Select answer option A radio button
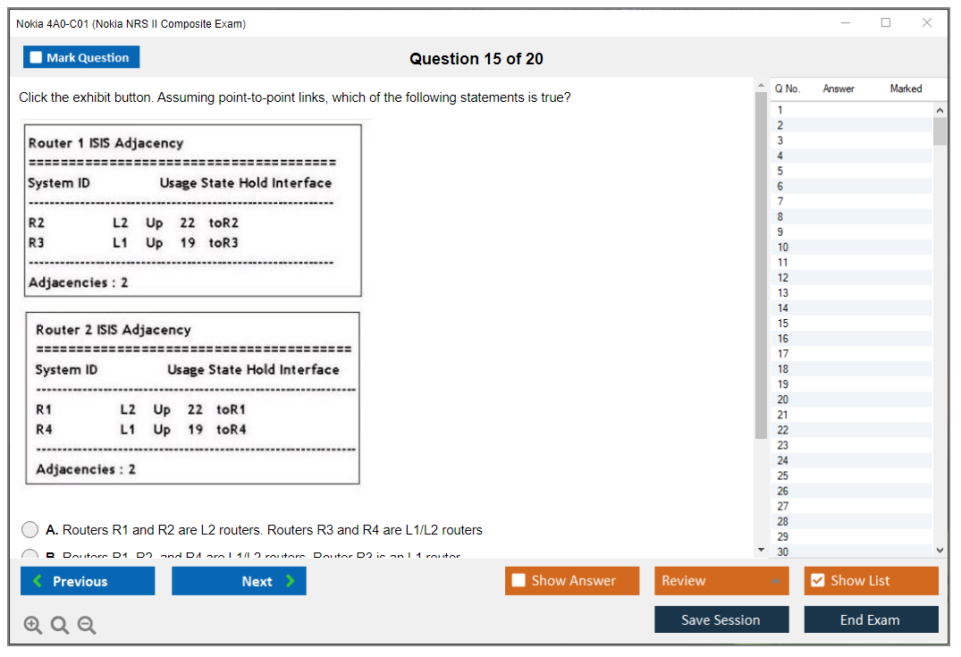Screen dimensions: 961x657 click(30, 530)
